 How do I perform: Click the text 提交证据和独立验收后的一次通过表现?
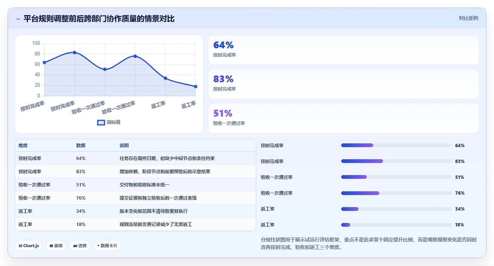(x=158, y=198)
